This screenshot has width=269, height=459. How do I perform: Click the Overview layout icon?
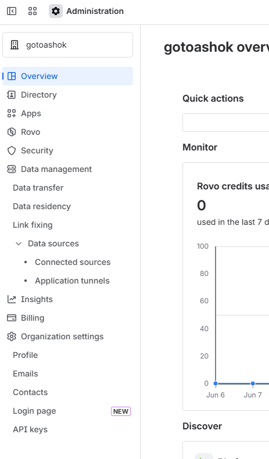tap(12, 76)
